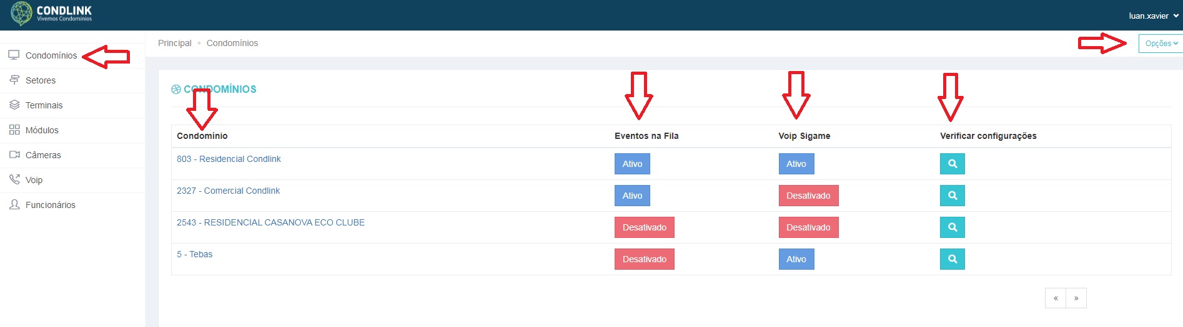Click the Setores signpost icon
The image size is (1183, 327).
click(x=14, y=80)
